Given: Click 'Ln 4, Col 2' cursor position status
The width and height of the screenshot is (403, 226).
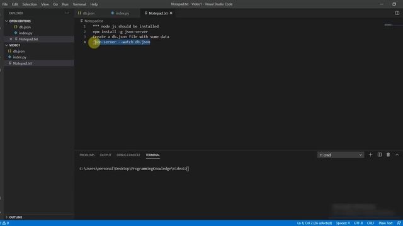Looking at the screenshot, I should coord(314,223).
